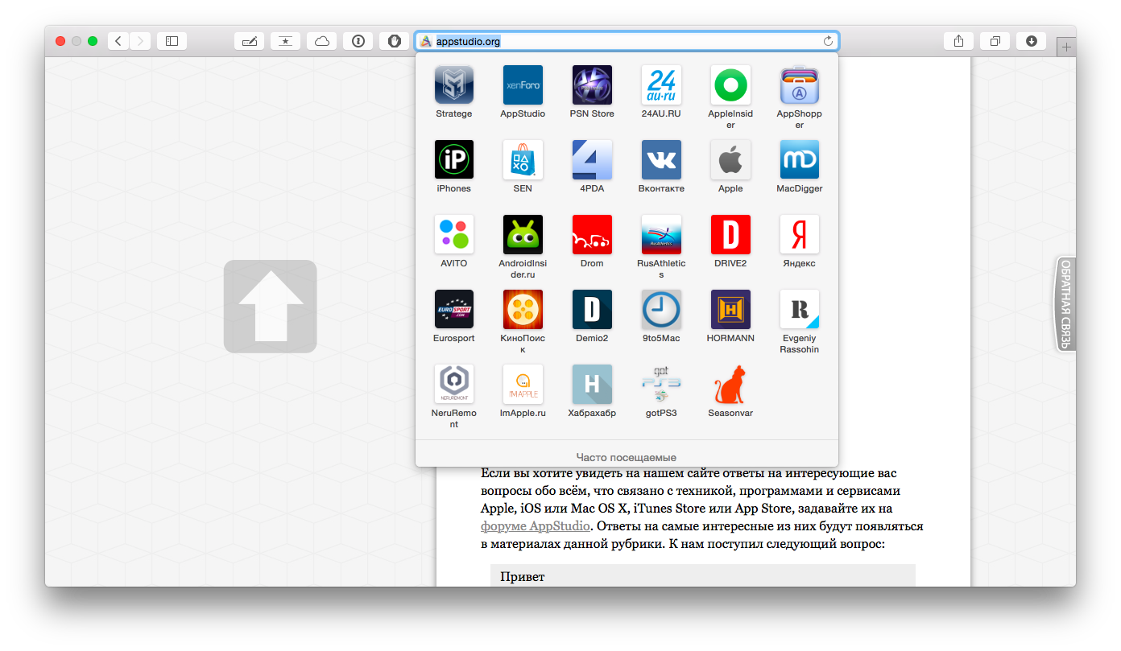The image size is (1121, 651).
Task: Open the AVITO favorite icon
Action: 454,235
